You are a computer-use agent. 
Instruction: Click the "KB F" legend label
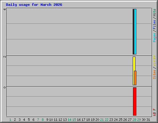(154, 112)
